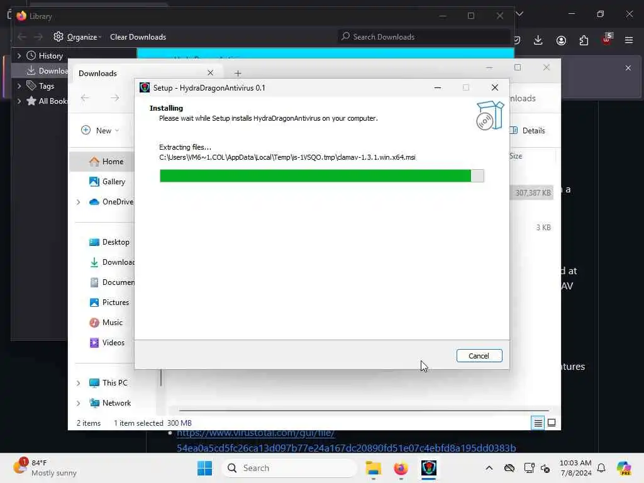Image resolution: width=644 pixels, height=483 pixels.
Task: Select Home in the Explorer navigation pane
Action: (x=106, y=162)
